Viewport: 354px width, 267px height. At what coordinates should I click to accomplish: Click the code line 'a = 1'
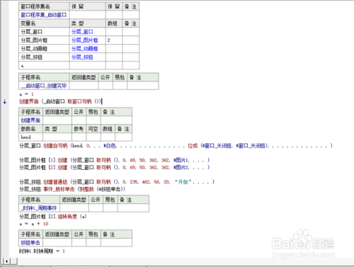click(26, 94)
